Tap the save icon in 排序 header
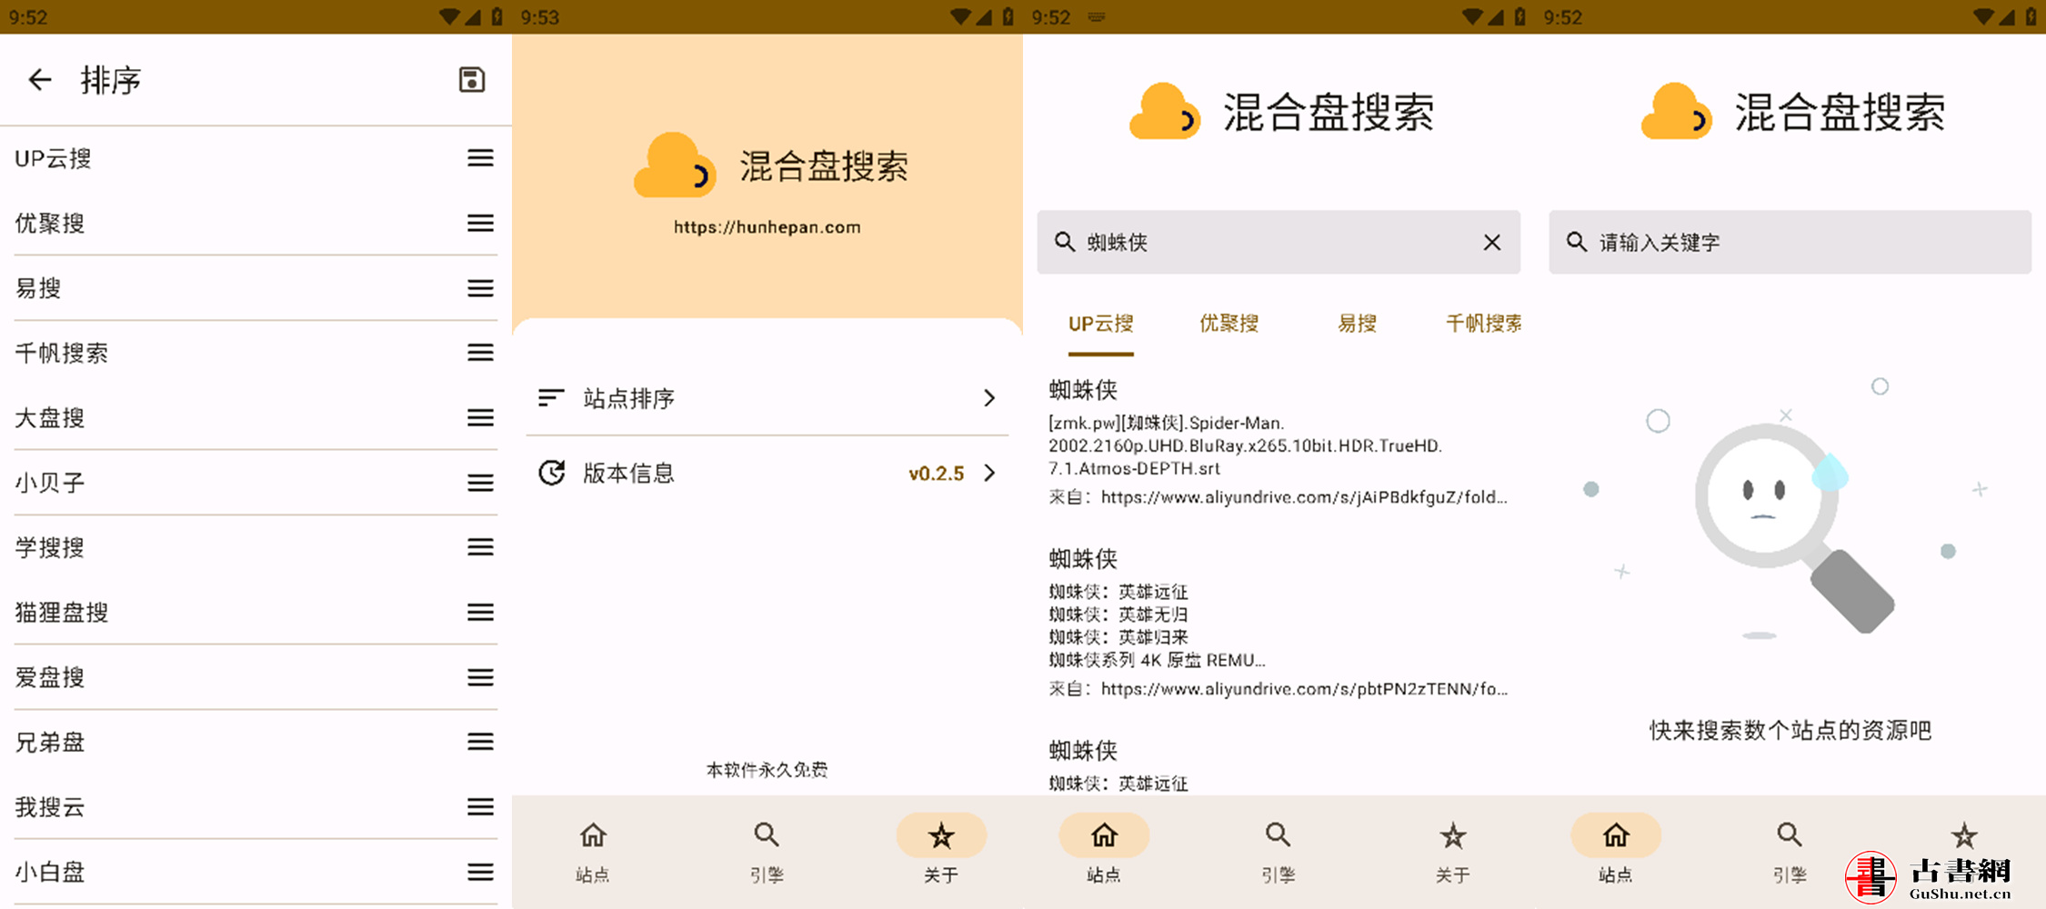This screenshot has width=2046, height=909. pos(471,80)
